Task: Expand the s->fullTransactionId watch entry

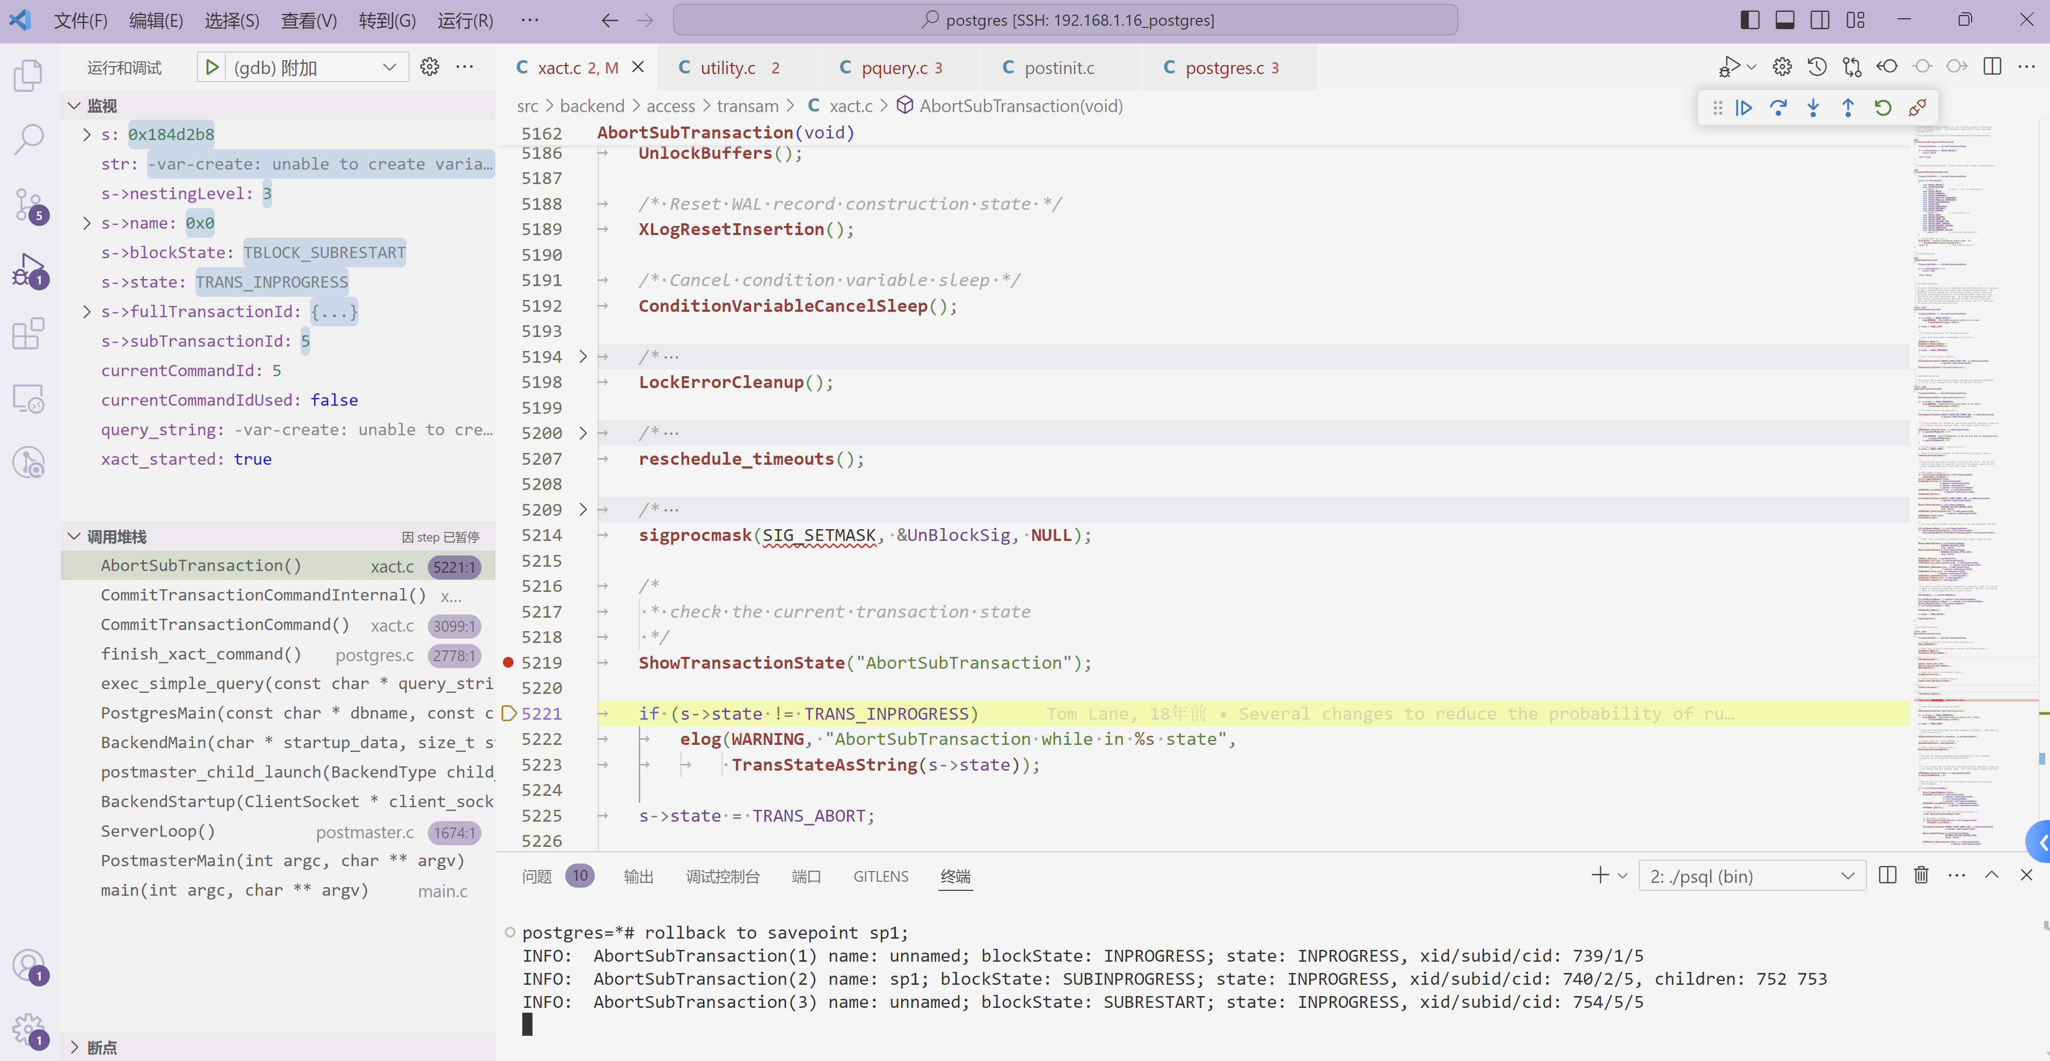Action: [x=87, y=312]
